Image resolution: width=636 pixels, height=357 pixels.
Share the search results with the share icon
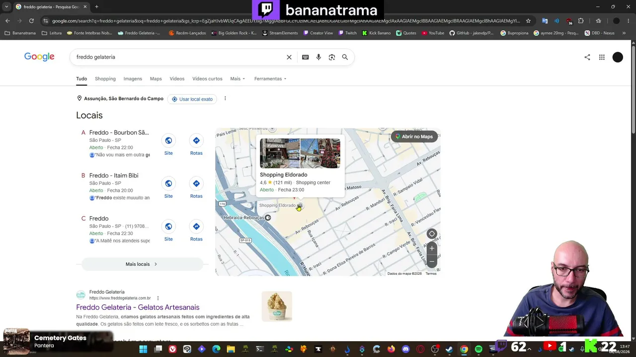[587, 57]
